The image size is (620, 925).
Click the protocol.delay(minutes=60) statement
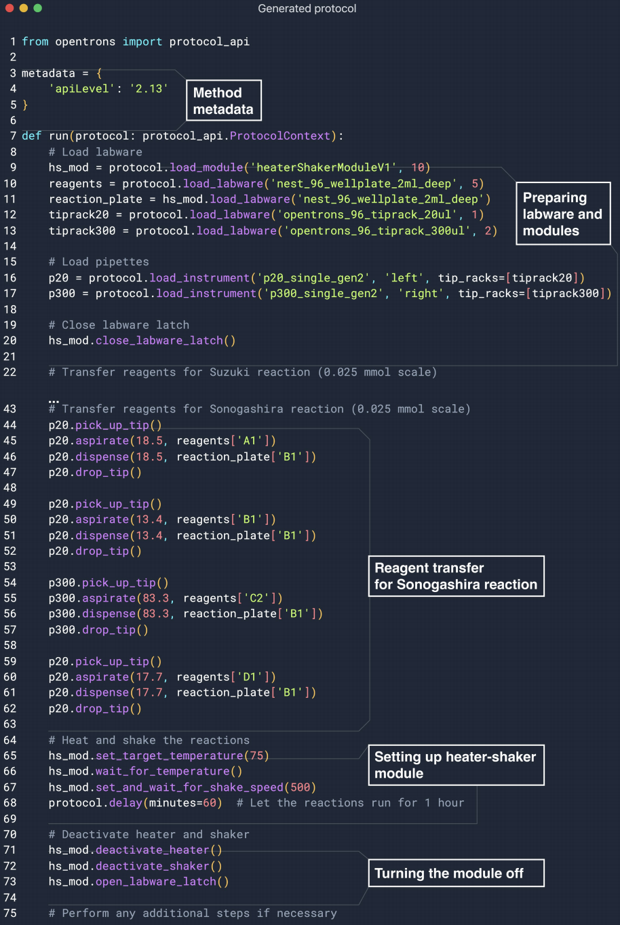click(135, 803)
